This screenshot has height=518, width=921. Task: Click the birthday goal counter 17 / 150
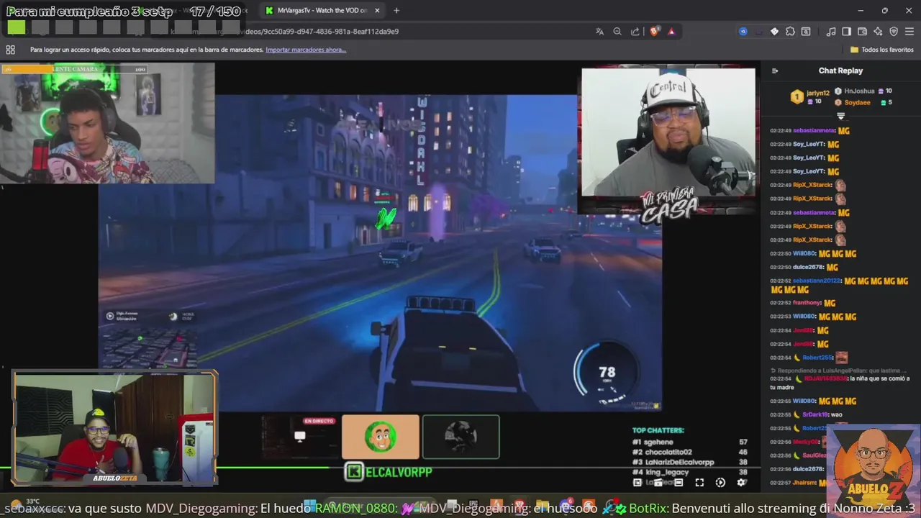[x=215, y=12]
